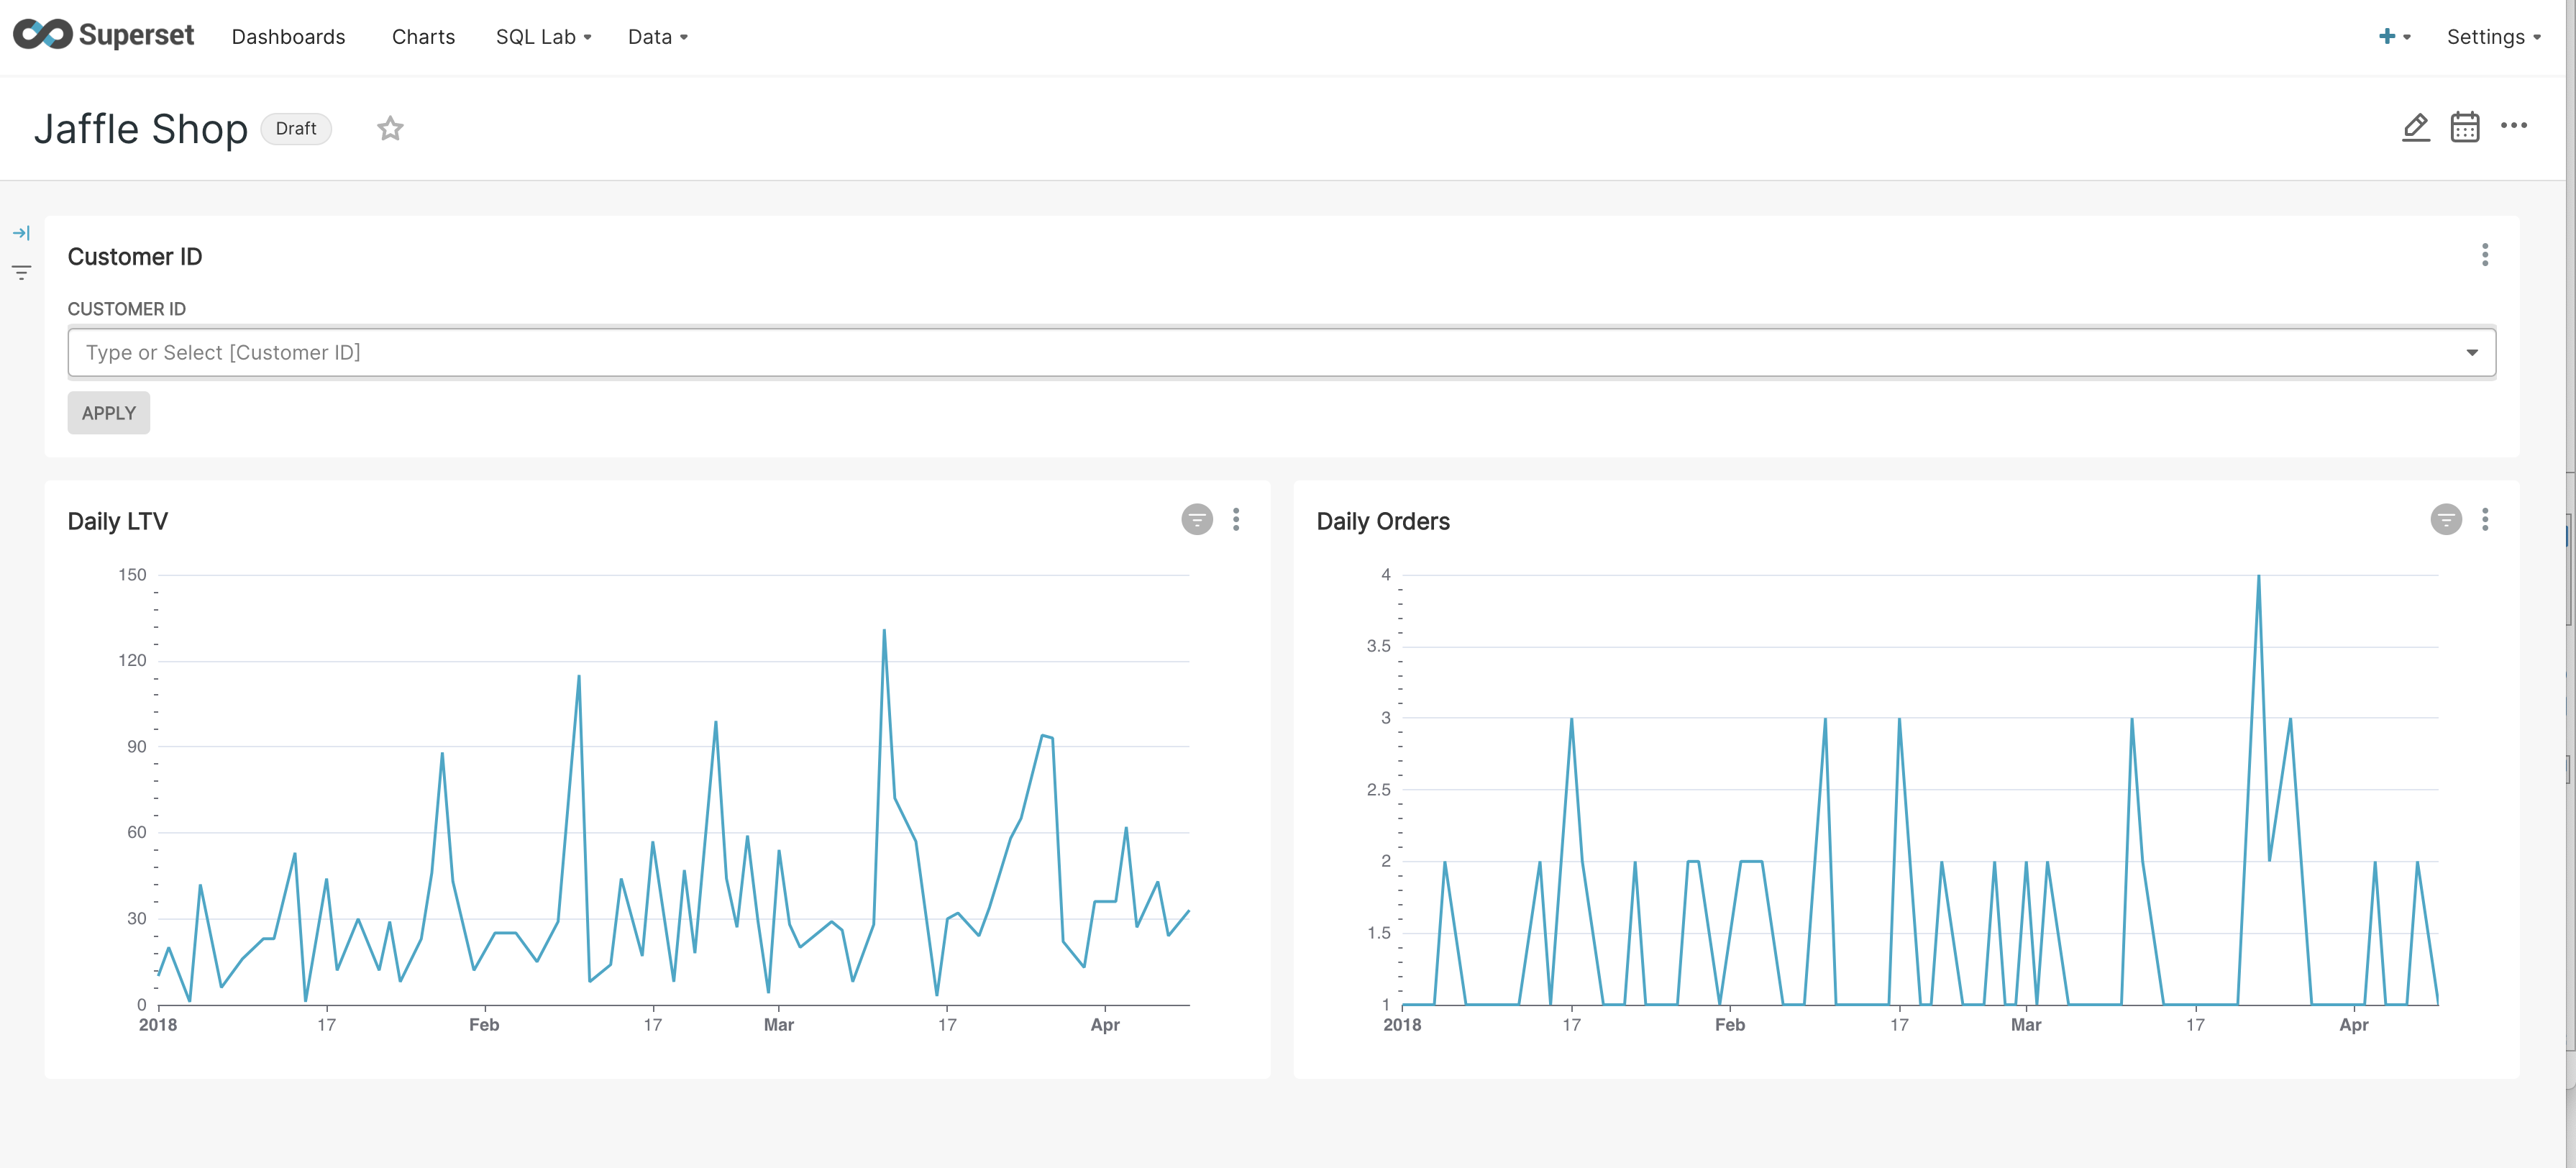Click the edit dashboard pencil icon
Viewport: 2576px width, 1168px height.
point(2415,127)
